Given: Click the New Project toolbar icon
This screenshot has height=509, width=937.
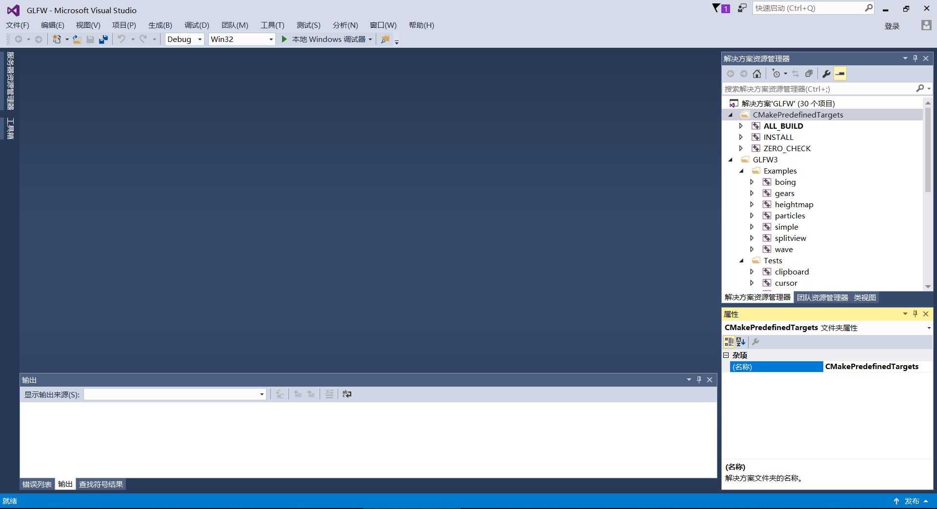Looking at the screenshot, I should pos(57,39).
